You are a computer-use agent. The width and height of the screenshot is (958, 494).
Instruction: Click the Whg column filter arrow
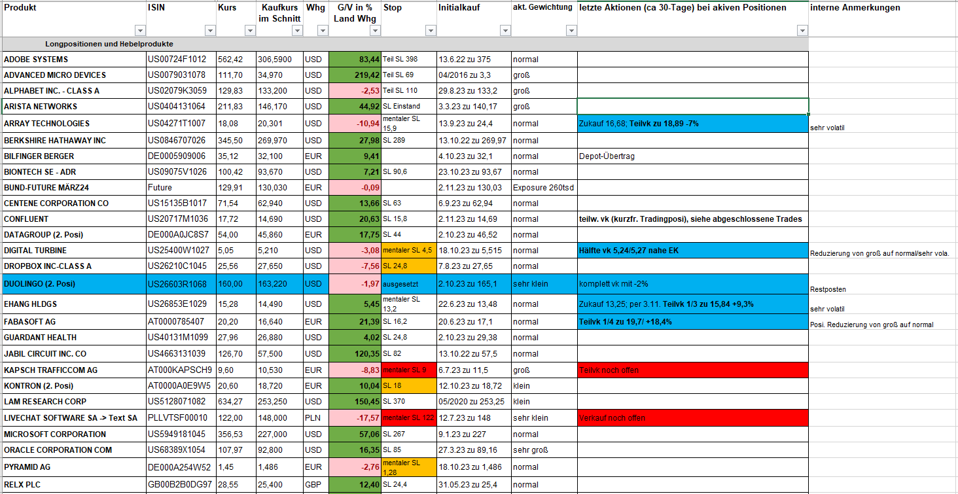click(321, 31)
